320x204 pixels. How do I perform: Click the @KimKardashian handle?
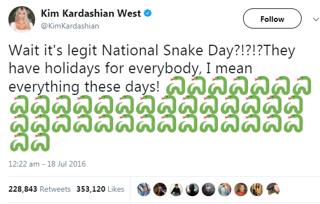[70, 26]
